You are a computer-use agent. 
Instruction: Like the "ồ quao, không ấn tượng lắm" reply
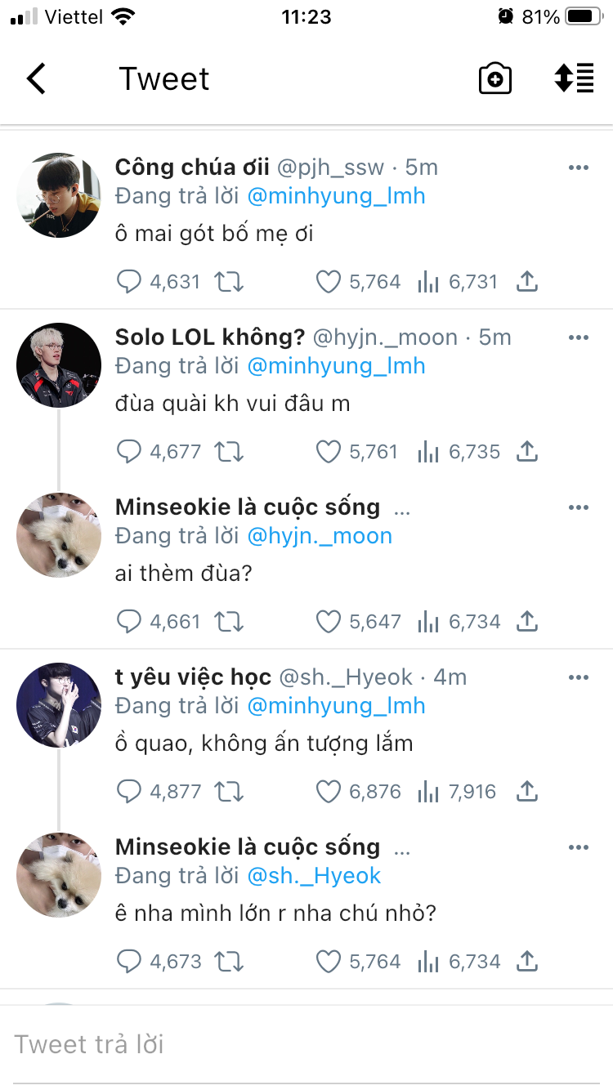pos(328,792)
